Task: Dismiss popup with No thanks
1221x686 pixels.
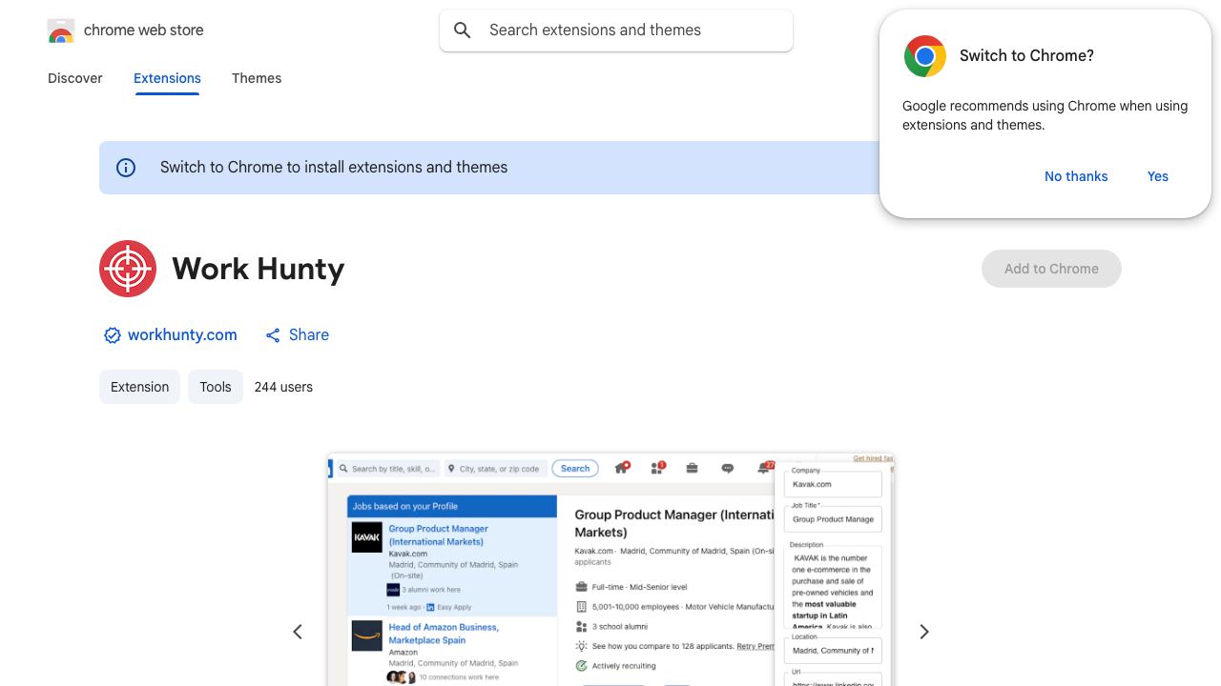Action: pyautogui.click(x=1076, y=176)
